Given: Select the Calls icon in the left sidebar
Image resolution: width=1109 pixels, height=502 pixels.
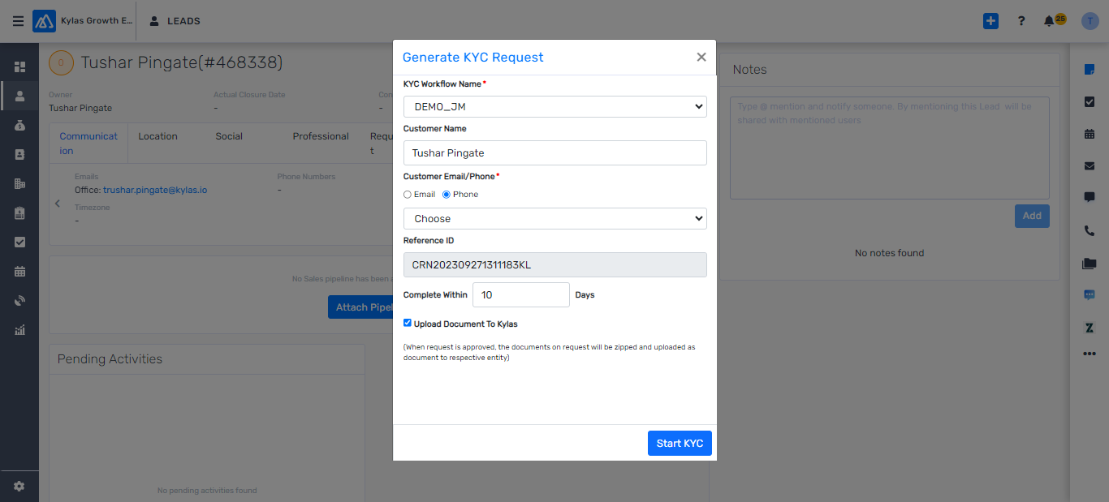Looking at the screenshot, I should [x=19, y=300].
